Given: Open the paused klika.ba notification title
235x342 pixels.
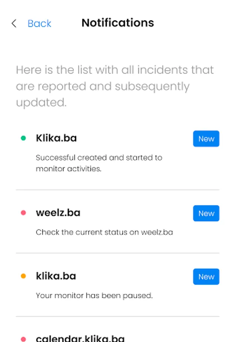Looking at the screenshot, I should [56, 276].
